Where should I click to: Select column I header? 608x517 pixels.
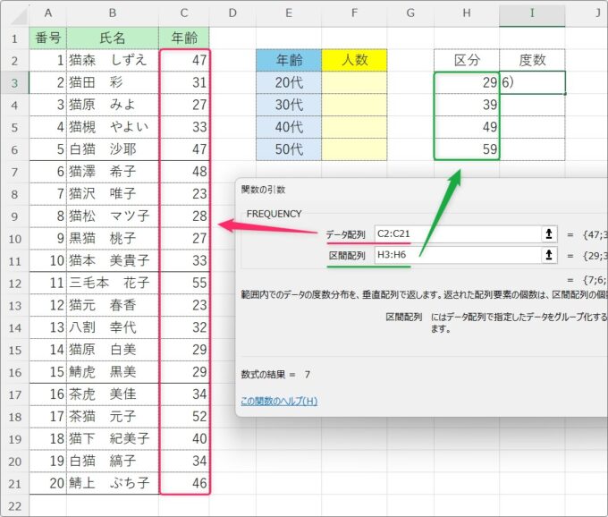pyautogui.click(x=532, y=13)
